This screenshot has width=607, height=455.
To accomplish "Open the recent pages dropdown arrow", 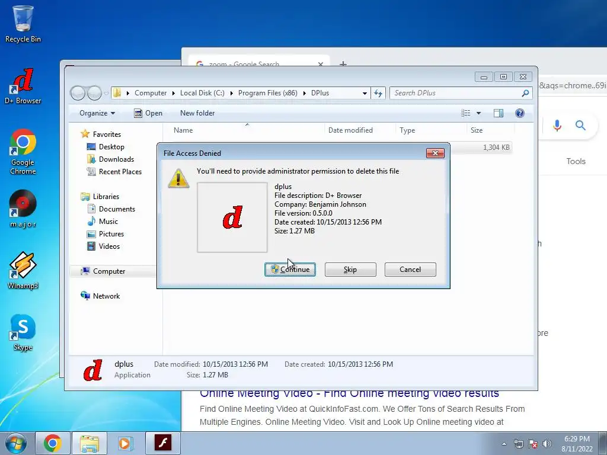I will [106, 93].
